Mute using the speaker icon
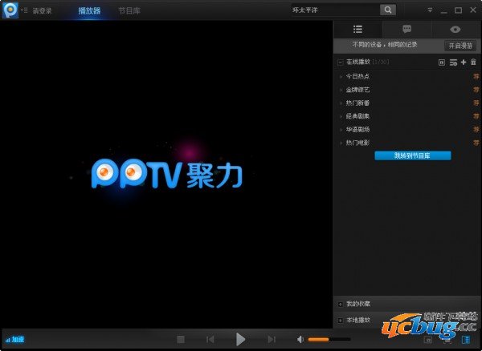This screenshot has height=351, width=482. click(300, 339)
